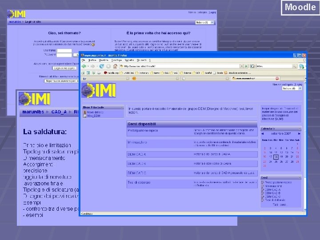Switch to the second Firefox tab with orange icon
Image resolution: width=320 pixels, height=240 pixels.
pos(156,78)
